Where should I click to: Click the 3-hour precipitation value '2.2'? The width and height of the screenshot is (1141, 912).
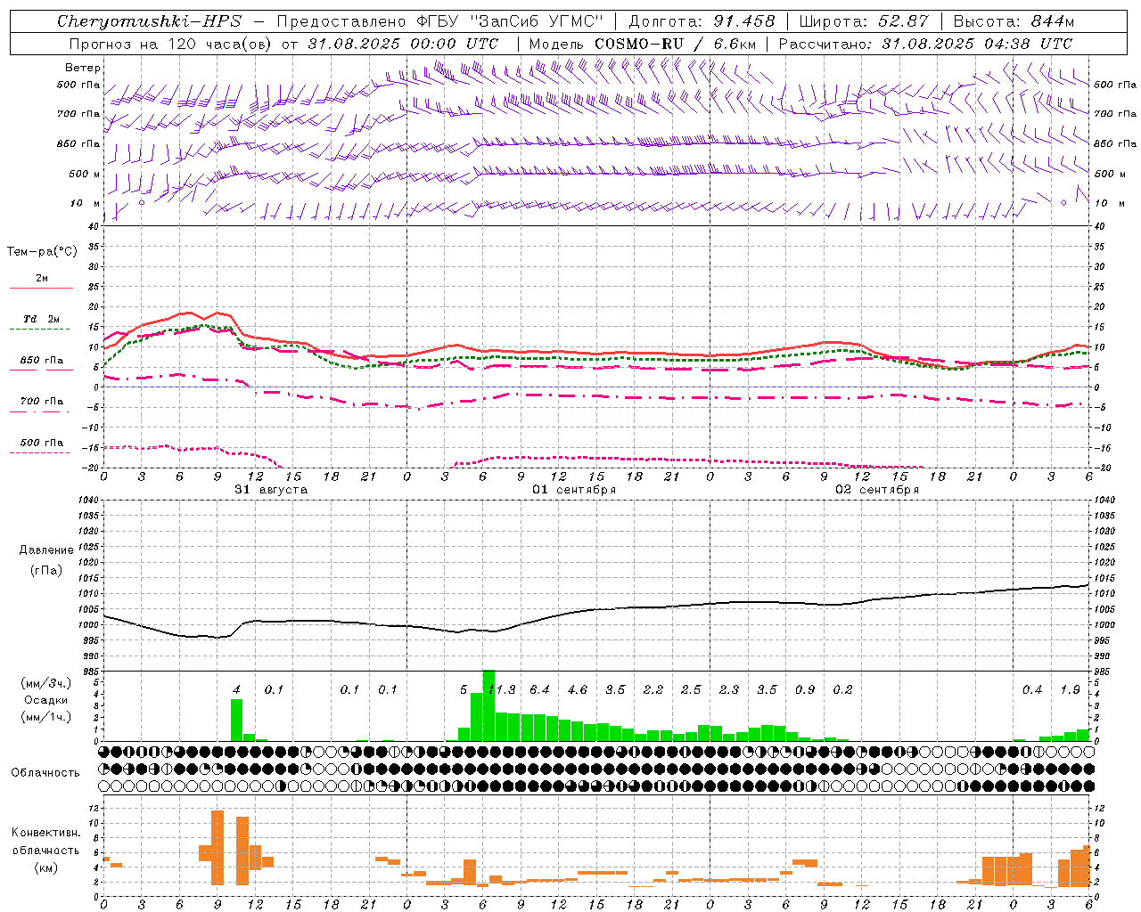click(653, 690)
